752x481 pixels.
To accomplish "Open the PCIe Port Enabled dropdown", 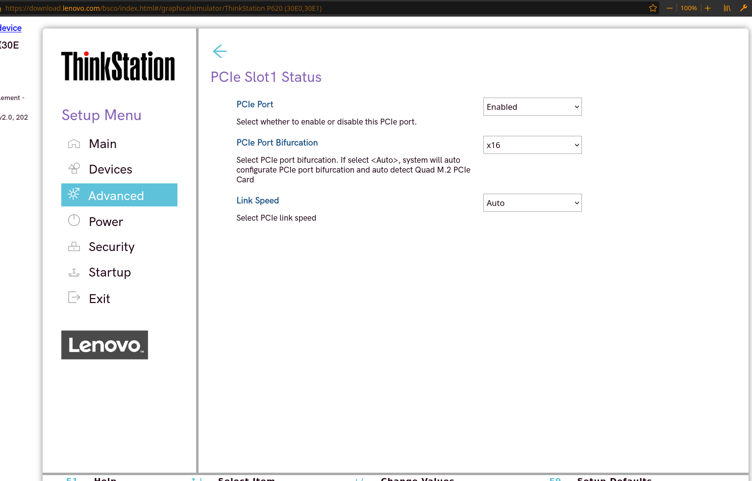I will 532,107.
